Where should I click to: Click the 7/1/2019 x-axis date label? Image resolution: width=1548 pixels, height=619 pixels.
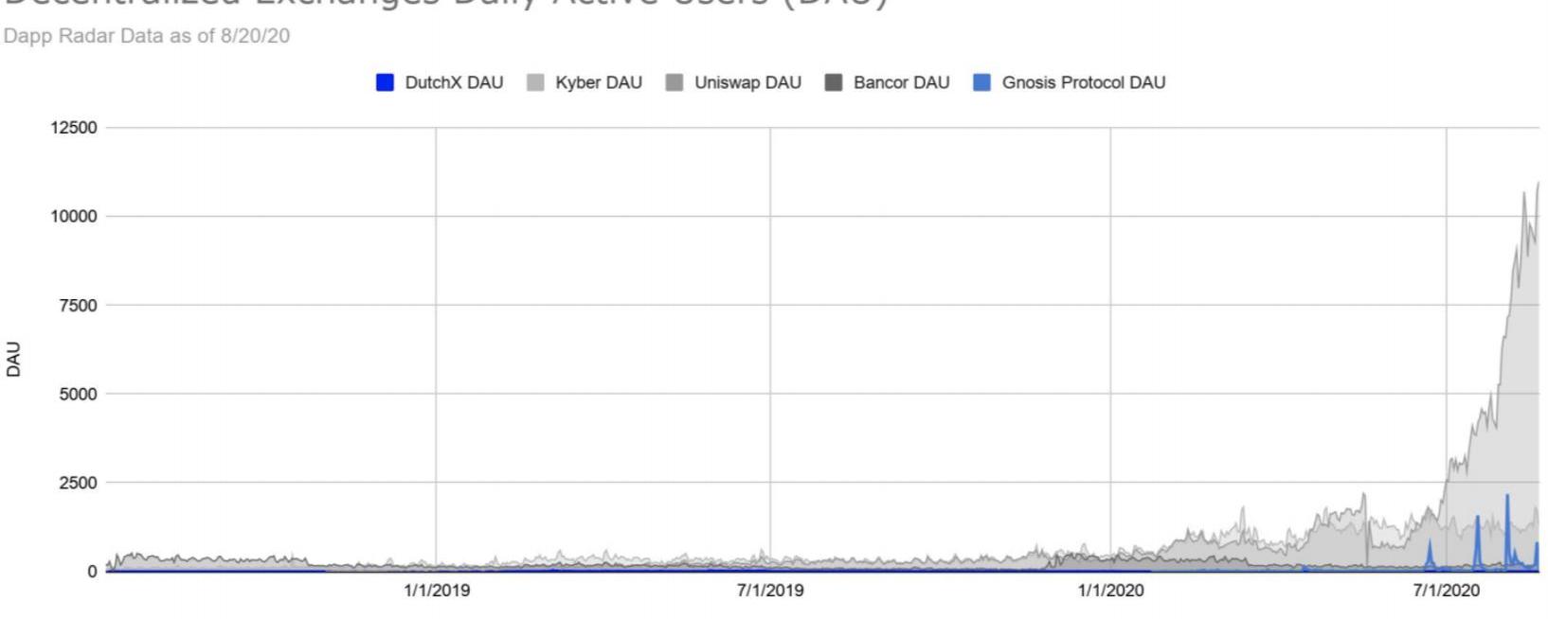click(x=769, y=591)
